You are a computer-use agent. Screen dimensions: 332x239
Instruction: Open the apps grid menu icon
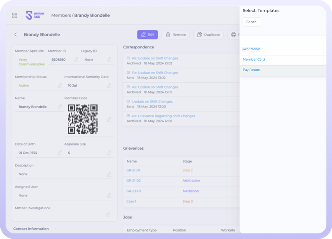(x=15, y=15)
